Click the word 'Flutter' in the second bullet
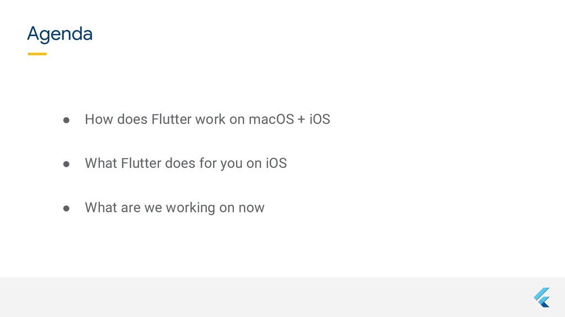 tap(141, 163)
